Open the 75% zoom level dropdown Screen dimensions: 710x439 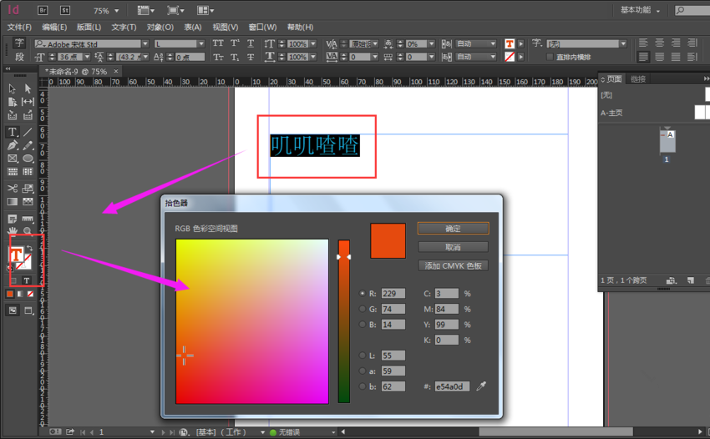point(116,12)
